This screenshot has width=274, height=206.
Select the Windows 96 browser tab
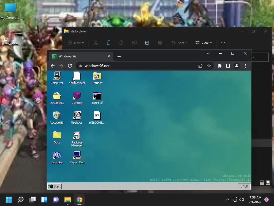[x=81, y=56]
